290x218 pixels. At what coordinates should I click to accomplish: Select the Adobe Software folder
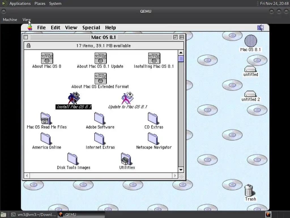tap(99, 118)
